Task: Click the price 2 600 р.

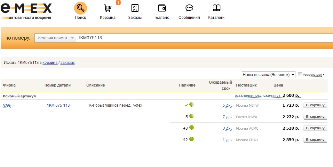Action: click(x=291, y=95)
